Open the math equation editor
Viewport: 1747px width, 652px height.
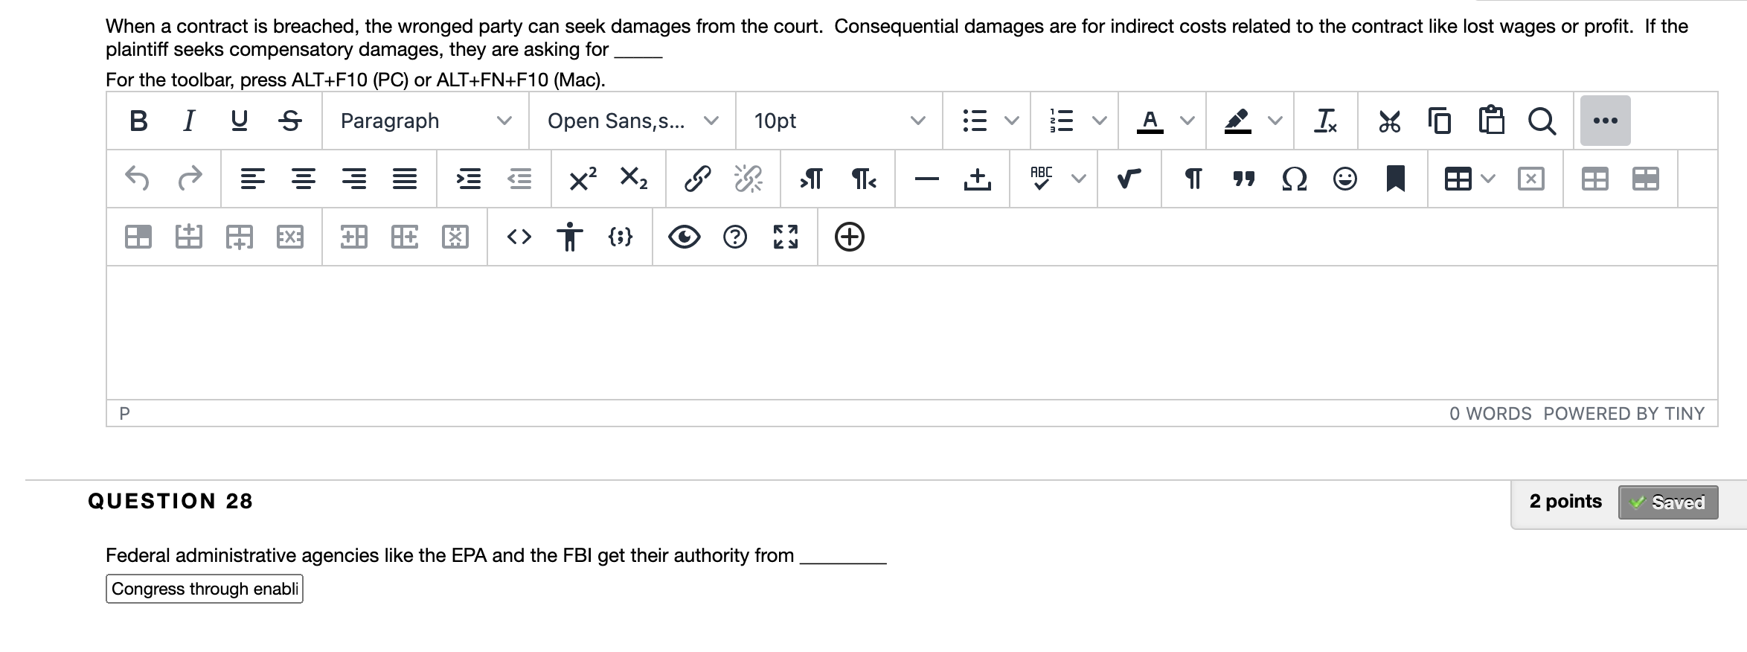tap(1129, 179)
